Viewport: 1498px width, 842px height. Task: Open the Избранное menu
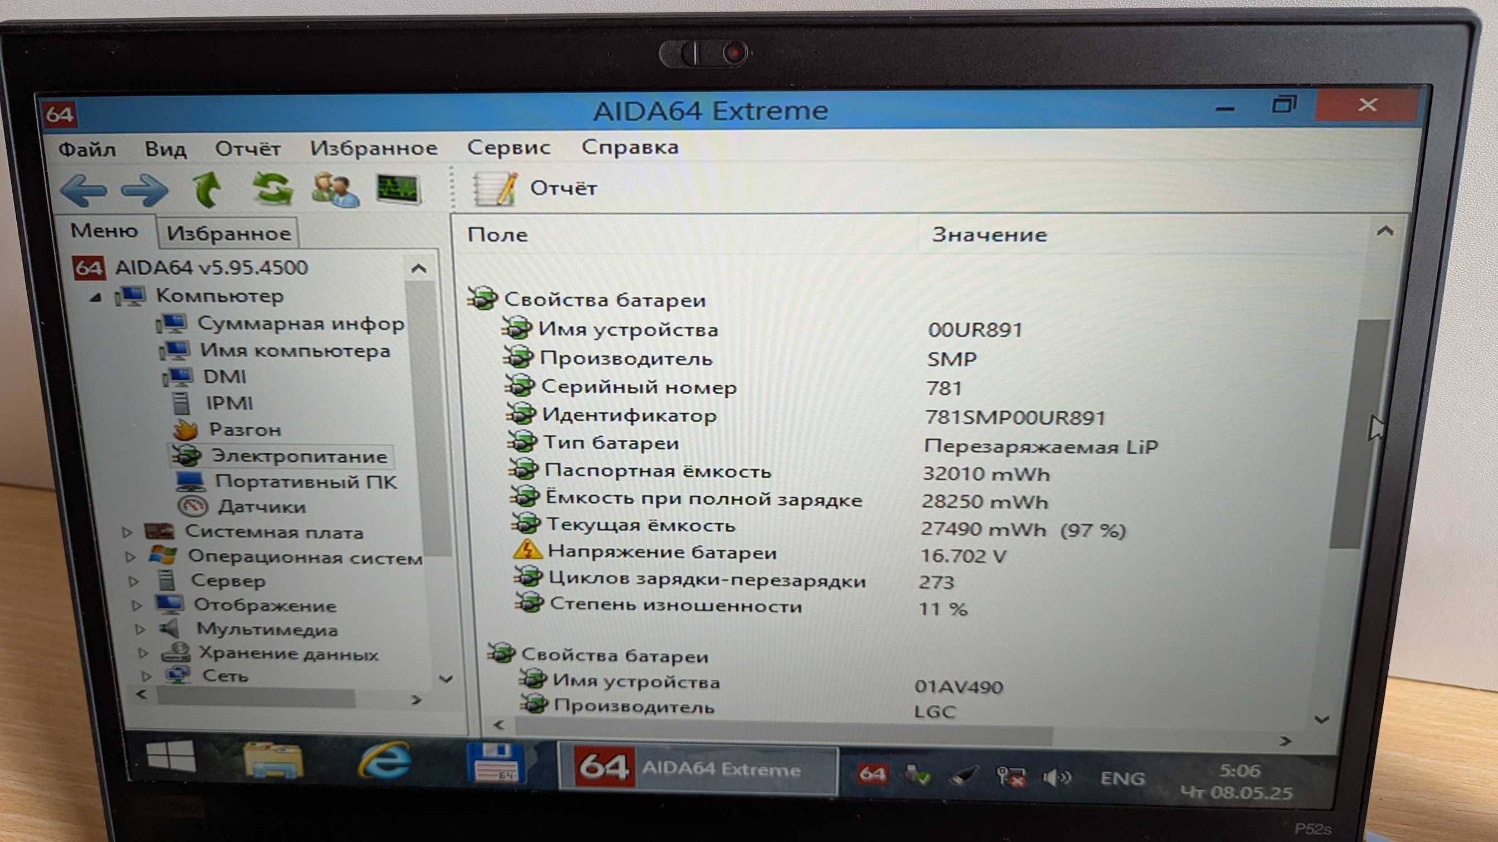coord(373,148)
